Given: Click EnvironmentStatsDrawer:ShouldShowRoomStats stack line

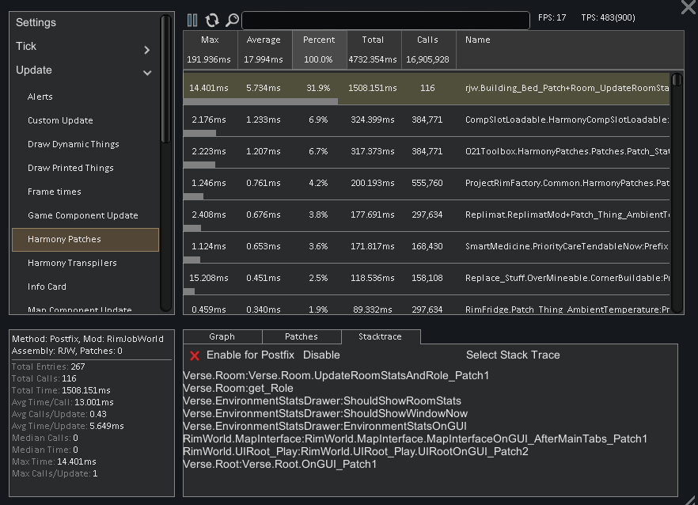Looking at the screenshot, I should [x=322, y=401].
